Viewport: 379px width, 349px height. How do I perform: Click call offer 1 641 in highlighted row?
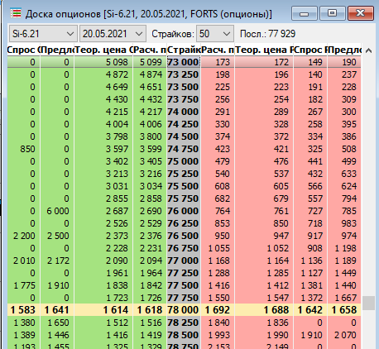57,310
